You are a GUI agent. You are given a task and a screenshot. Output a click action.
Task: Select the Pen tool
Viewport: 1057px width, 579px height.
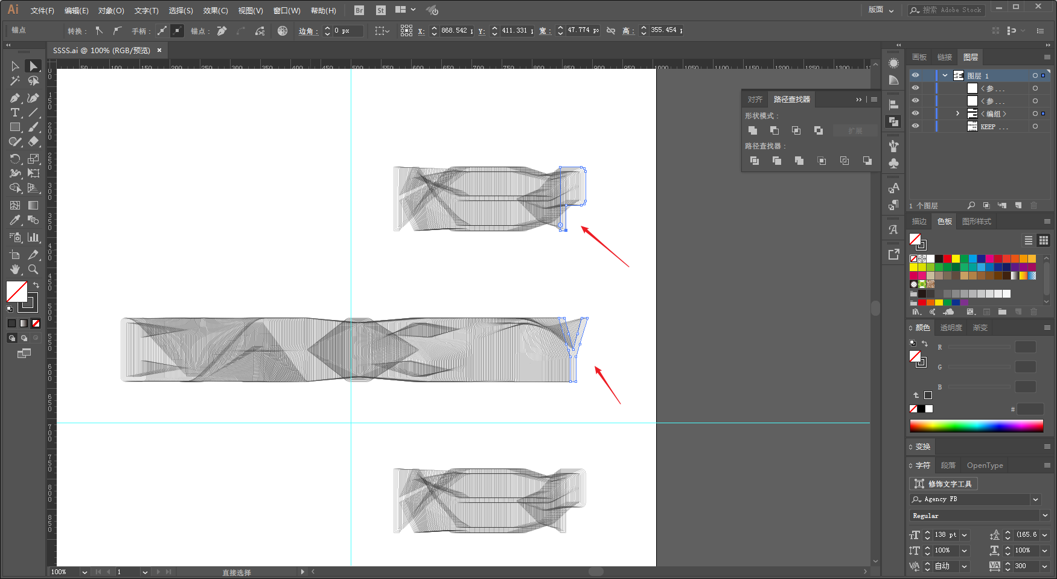click(15, 98)
